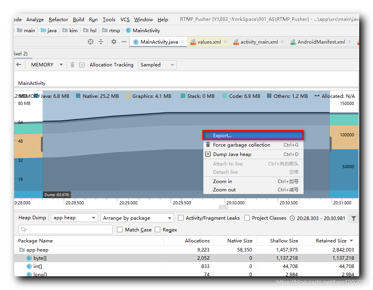Viewport: 373px width, 290px height.
Task: Click the byte[] class icon
Action: point(29,258)
